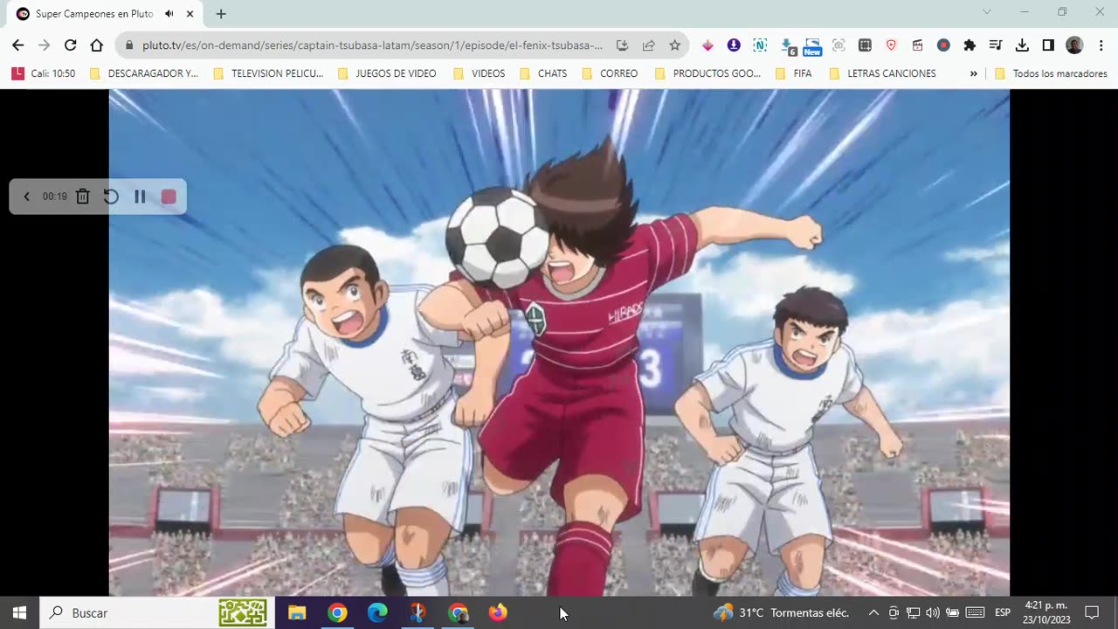The height and width of the screenshot is (629, 1118).
Task: Open the CORREO bookmark folder
Action: (x=610, y=73)
